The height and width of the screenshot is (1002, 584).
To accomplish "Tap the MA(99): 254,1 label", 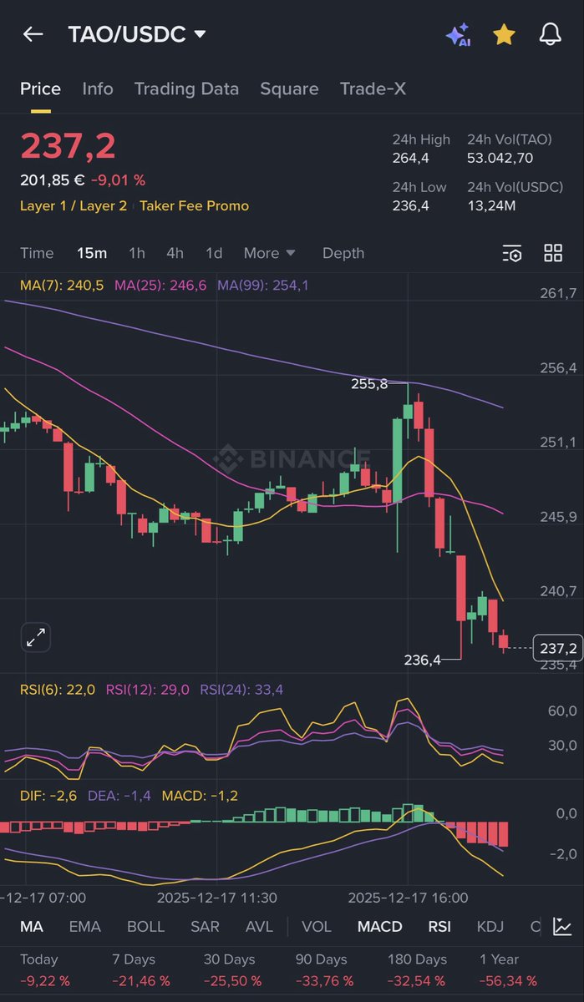I will [263, 286].
